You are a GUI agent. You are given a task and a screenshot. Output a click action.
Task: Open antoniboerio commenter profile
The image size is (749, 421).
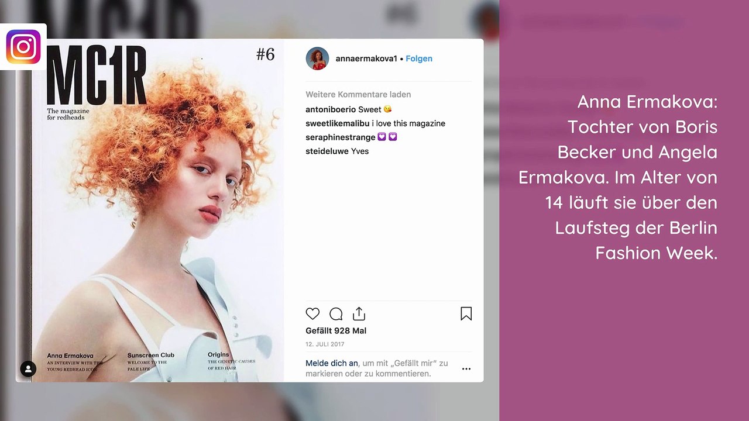point(331,109)
